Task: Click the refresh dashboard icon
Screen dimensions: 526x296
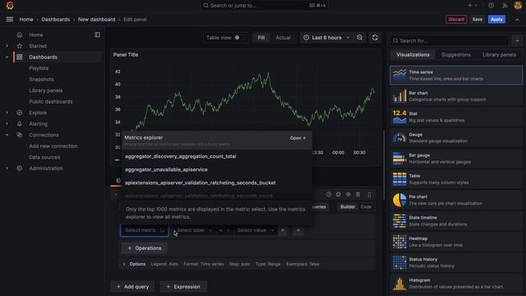Action: point(375,38)
